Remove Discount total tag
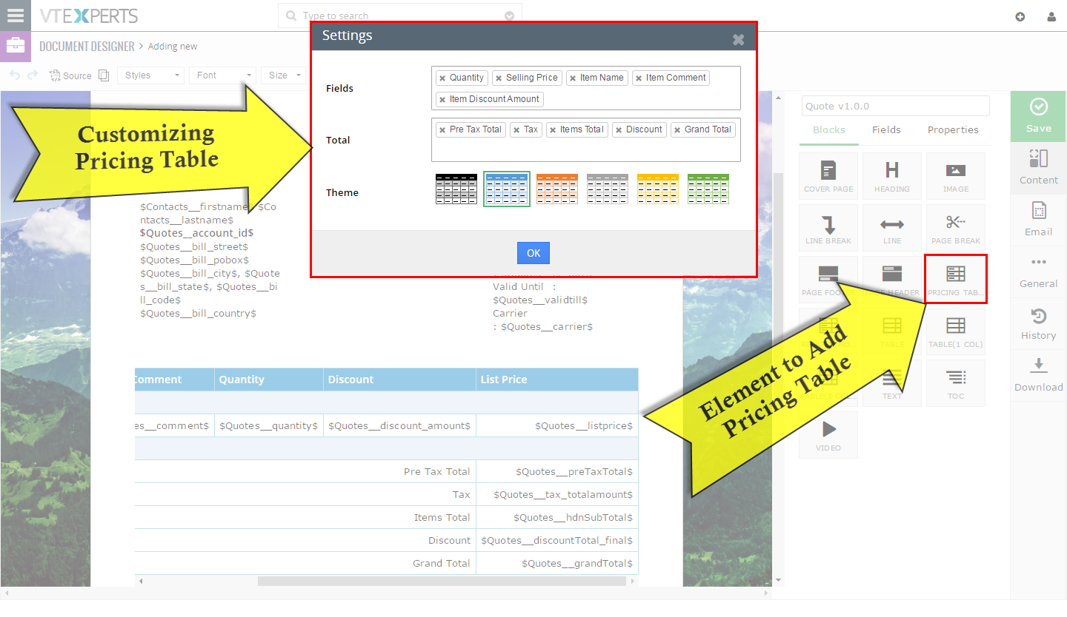This screenshot has width=1067, height=617. [619, 129]
